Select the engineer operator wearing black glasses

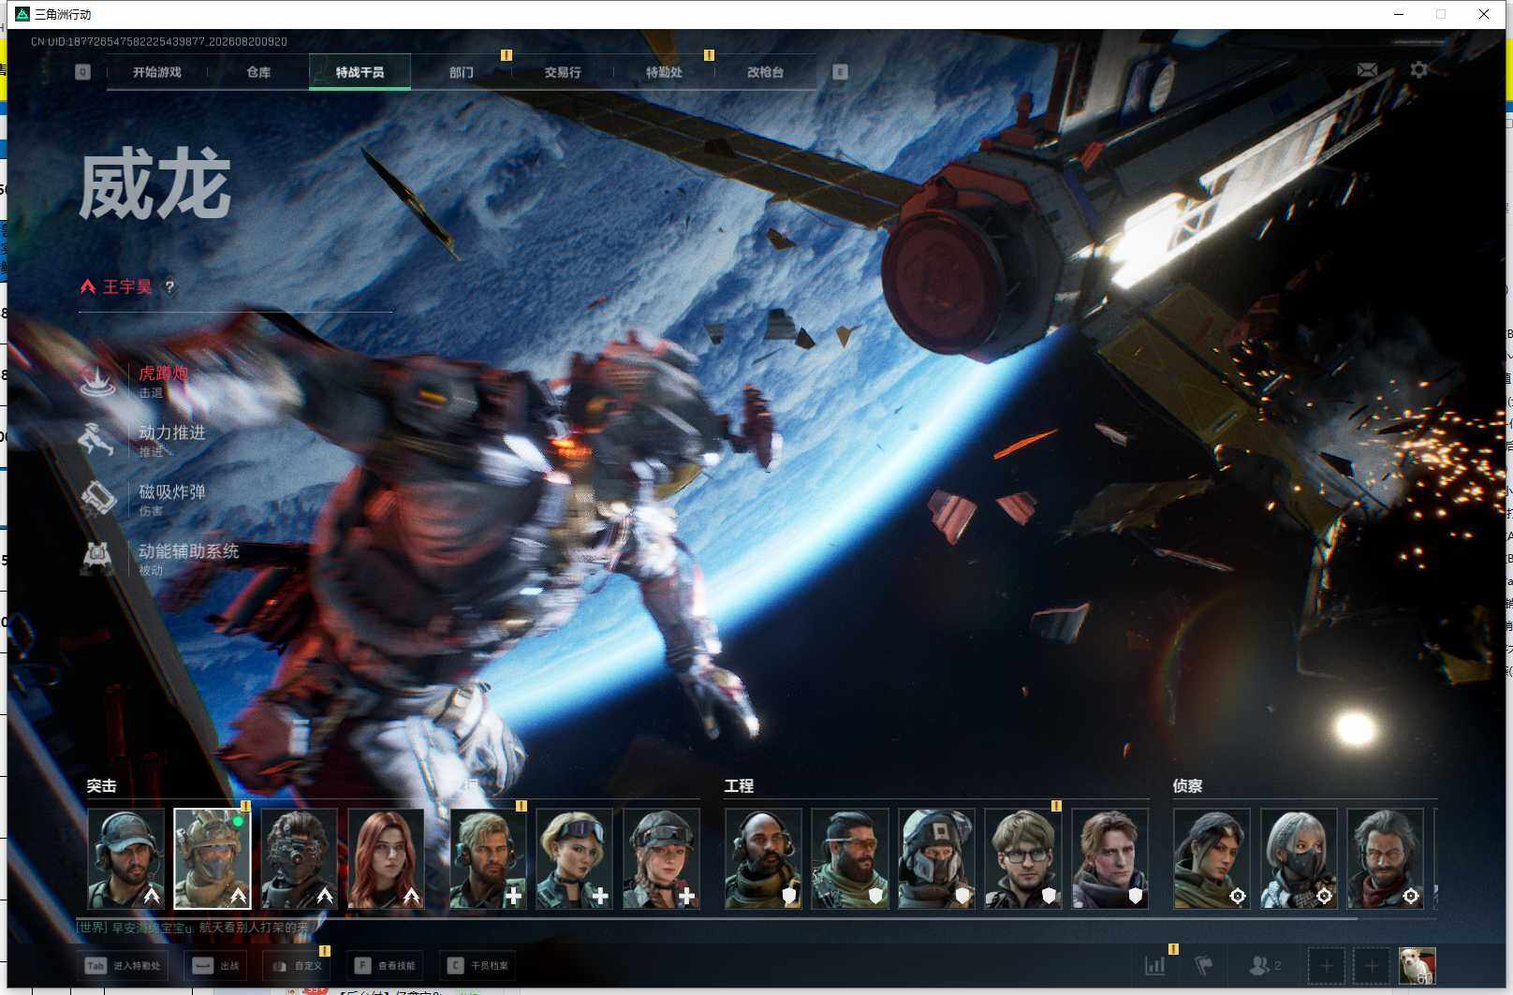[1023, 858]
